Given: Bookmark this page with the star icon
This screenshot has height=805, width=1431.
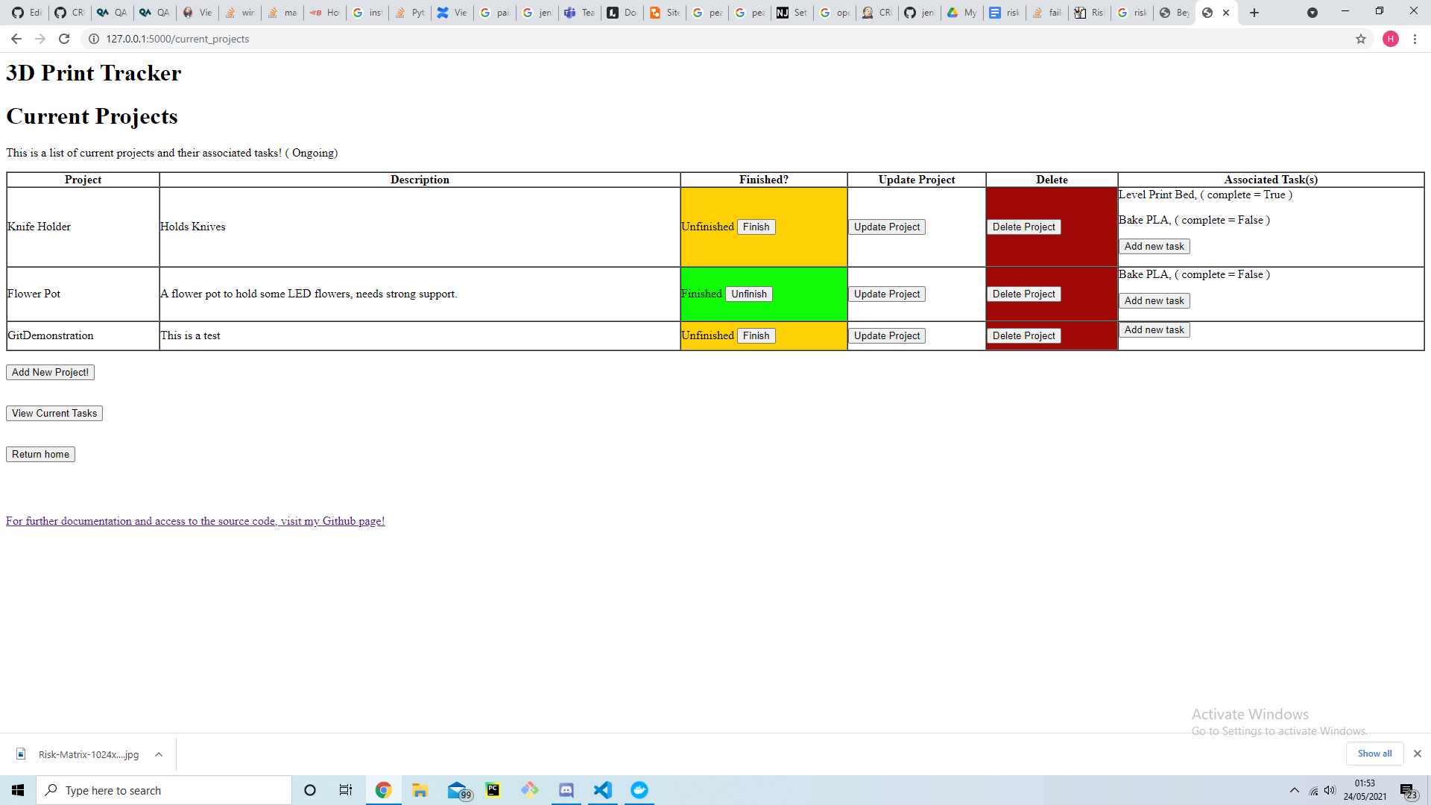Looking at the screenshot, I should point(1362,39).
